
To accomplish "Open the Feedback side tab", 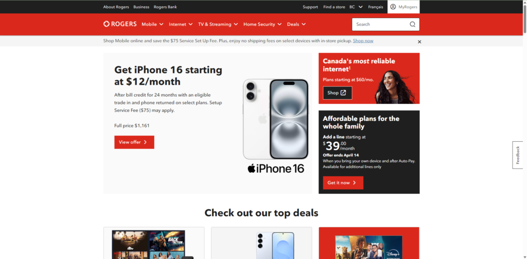I will tap(518, 155).
